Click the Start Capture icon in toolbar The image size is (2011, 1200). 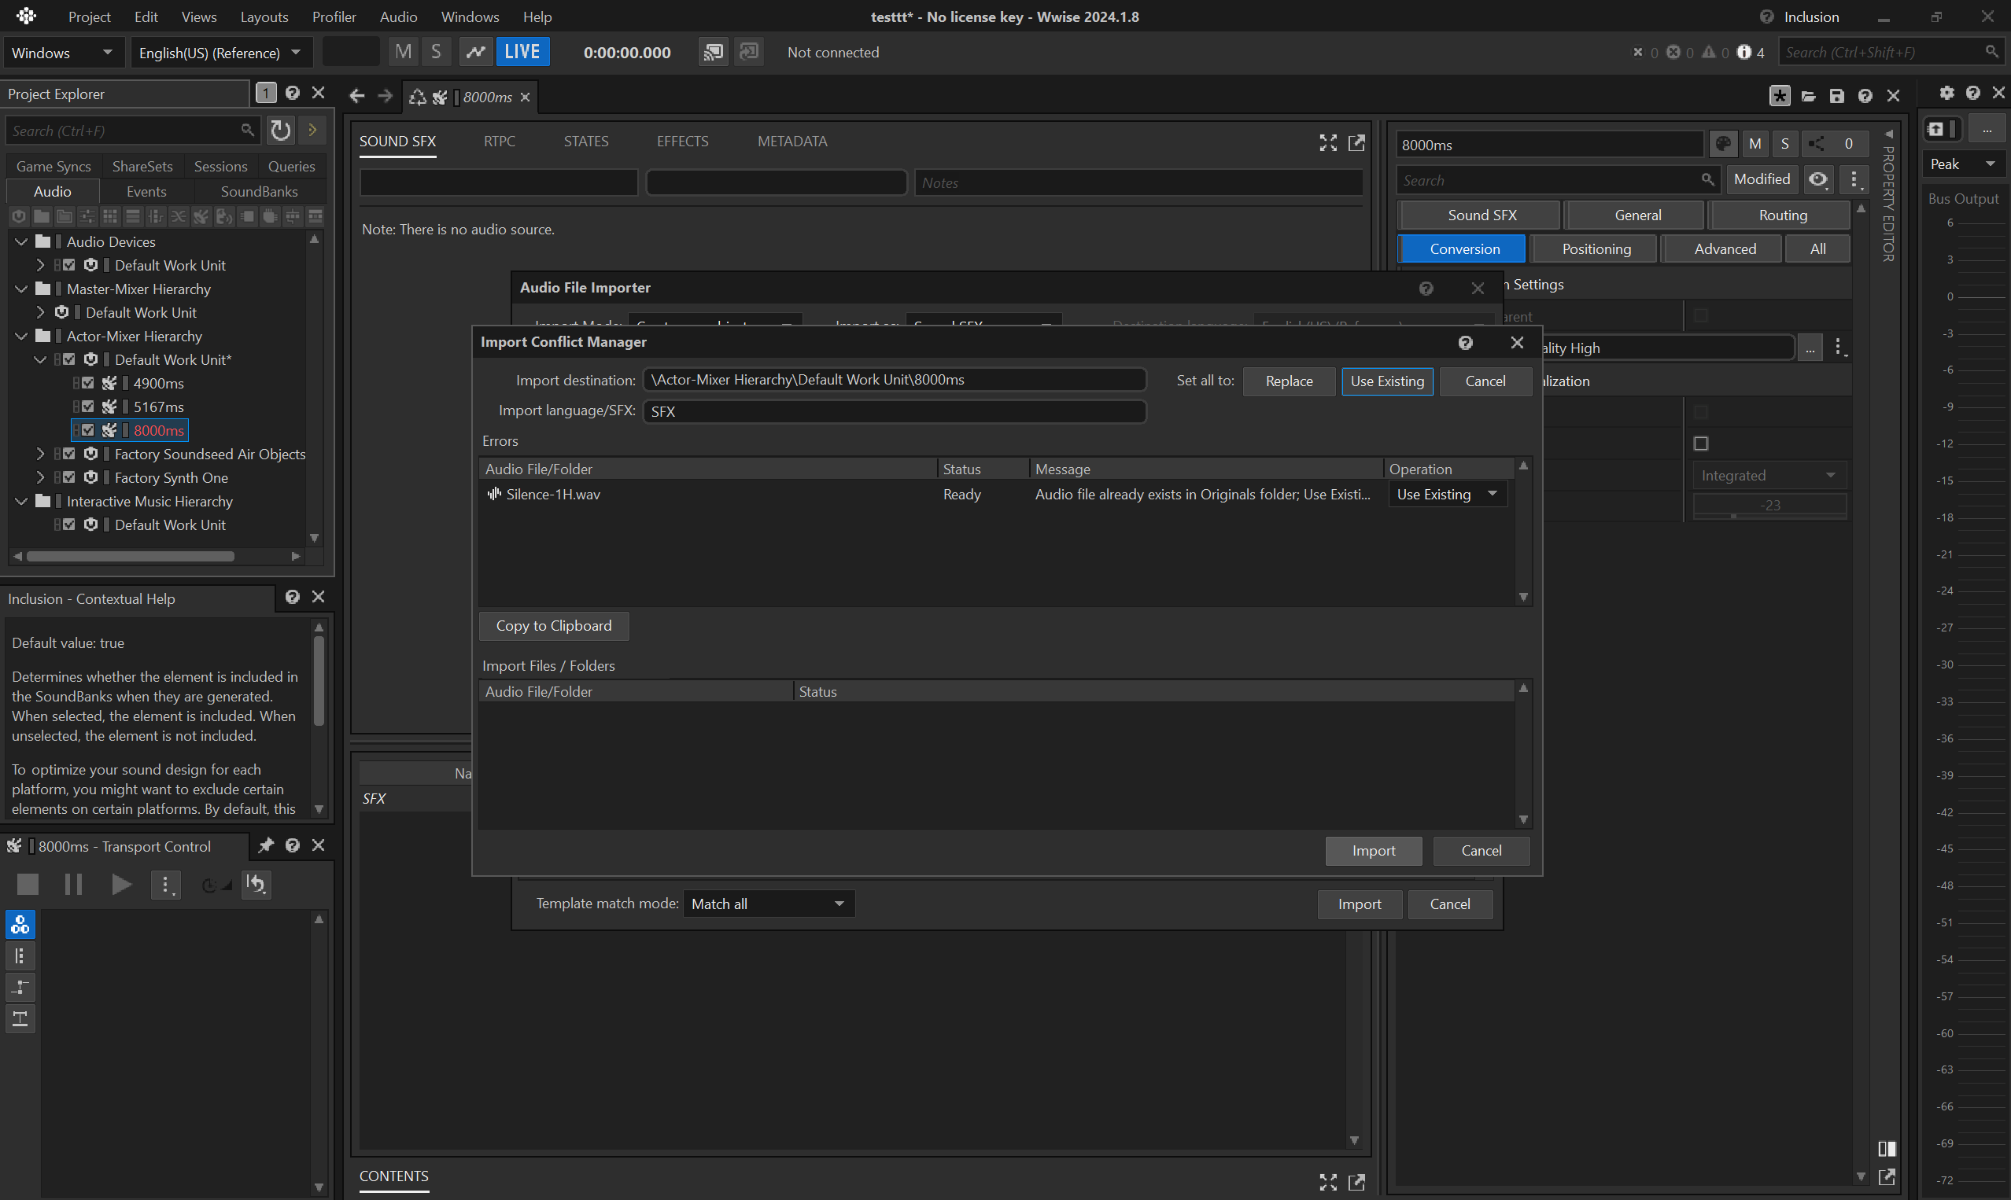click(476, 53)
